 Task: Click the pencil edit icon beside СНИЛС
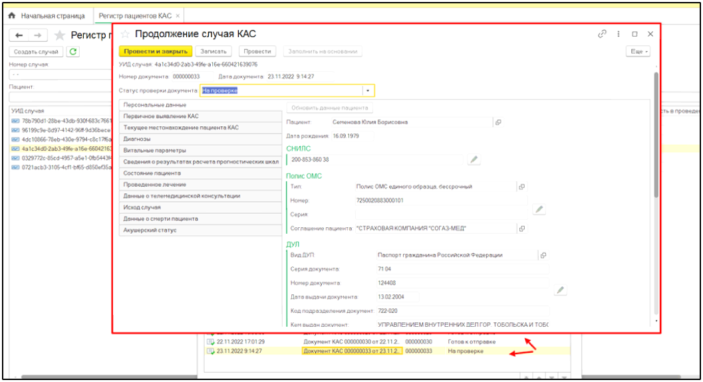point(474,159)
